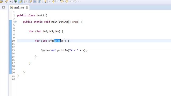This screenshot has width=171, height=96.
Task: Click closing brace on line 15
Action: pos(36,57)
